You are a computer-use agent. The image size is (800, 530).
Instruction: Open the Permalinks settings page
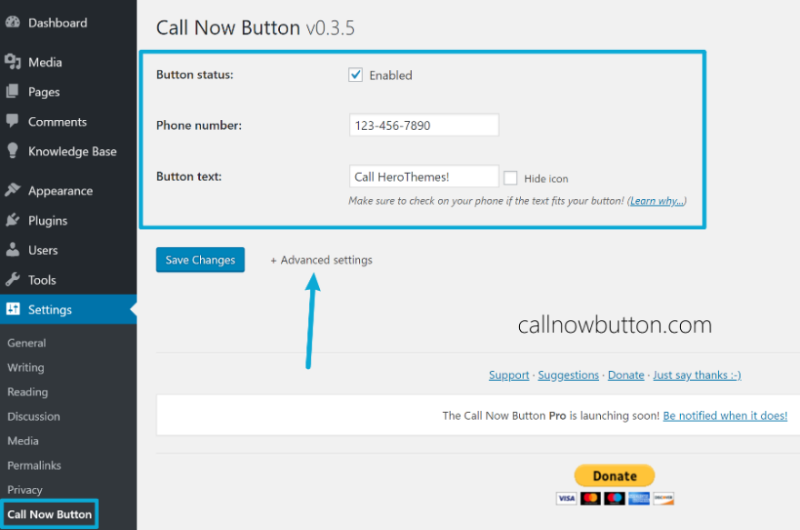point(35,465)
